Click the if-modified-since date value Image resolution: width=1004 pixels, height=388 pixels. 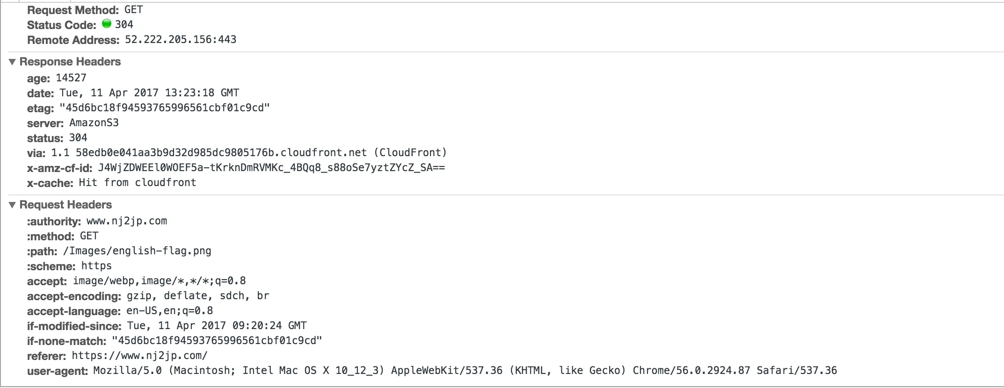coord(217,326)
